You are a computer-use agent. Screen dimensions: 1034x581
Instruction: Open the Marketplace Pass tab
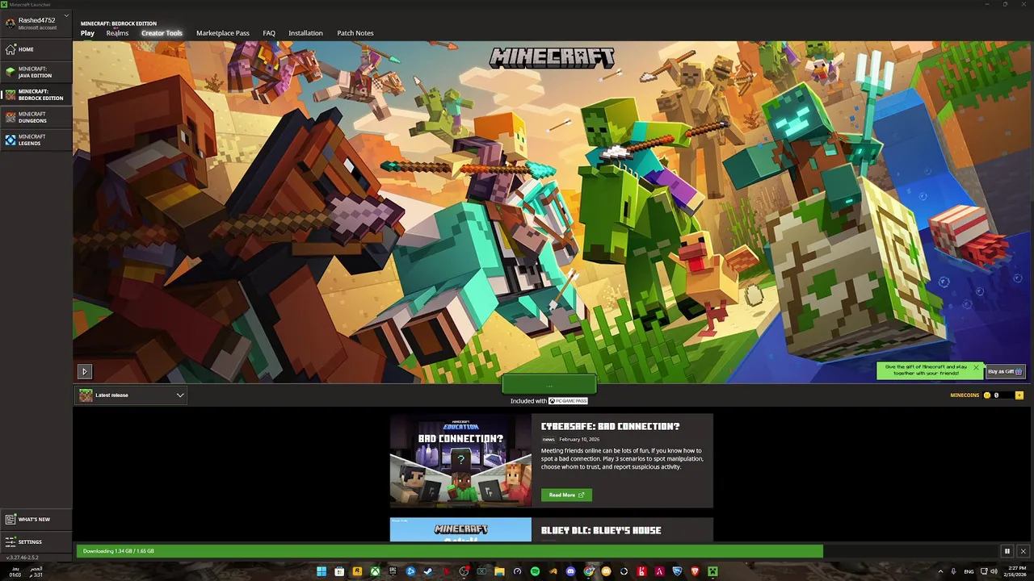coord(223,33)
